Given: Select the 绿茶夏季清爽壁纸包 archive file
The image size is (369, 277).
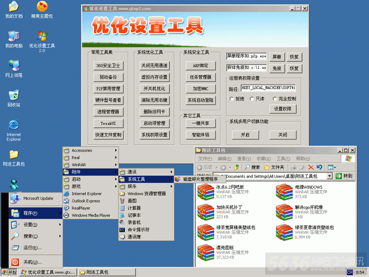Looking at the screenshot, I should click(x=305, y=232).
